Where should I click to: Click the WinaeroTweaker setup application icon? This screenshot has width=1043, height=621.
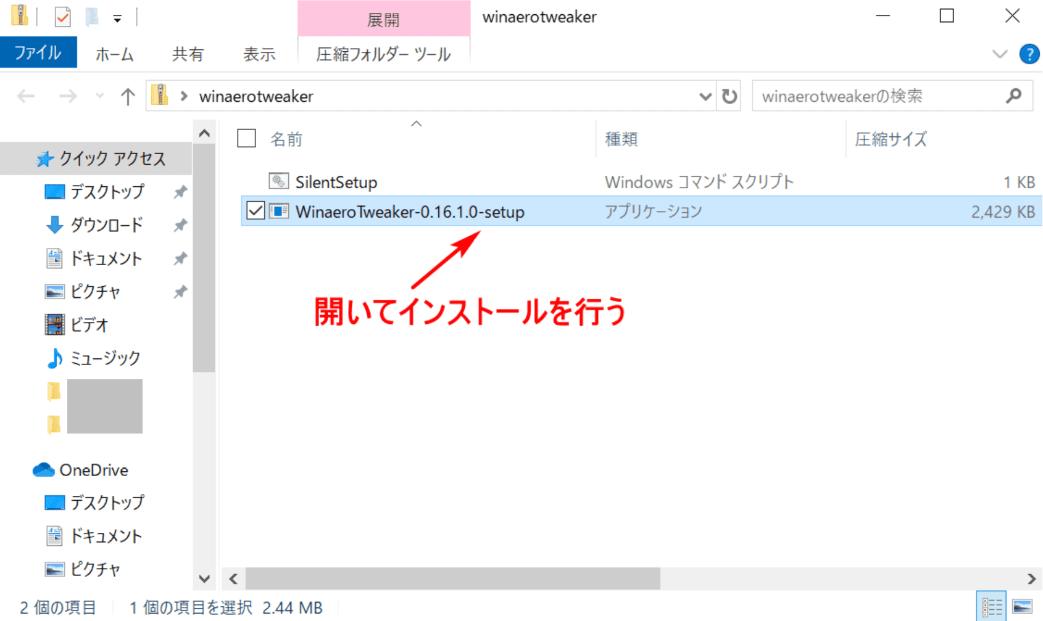point(279,211)
